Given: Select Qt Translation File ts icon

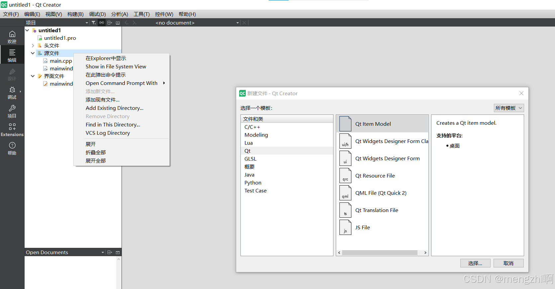Looking at the screenshot, I should [345, 210].
